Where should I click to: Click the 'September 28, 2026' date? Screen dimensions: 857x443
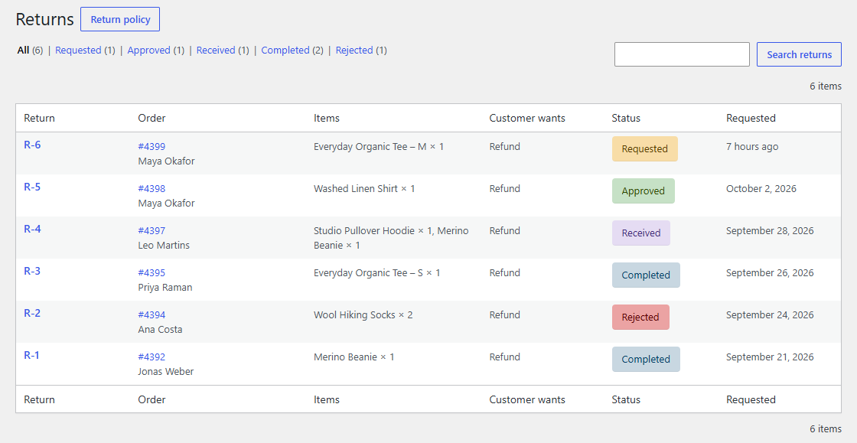770,230
